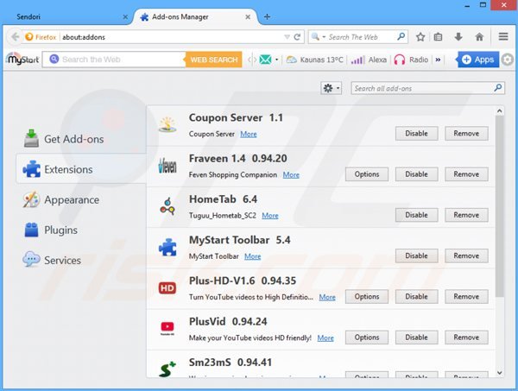Disable the Coupon Server extension

417,134
